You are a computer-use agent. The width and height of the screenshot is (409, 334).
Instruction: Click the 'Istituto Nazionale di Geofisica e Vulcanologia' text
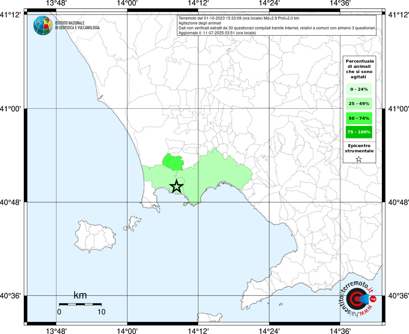tap(77, 25)
